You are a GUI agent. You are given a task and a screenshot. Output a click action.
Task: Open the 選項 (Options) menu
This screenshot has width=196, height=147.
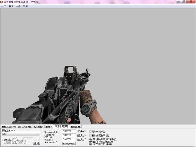pos(11,6)
